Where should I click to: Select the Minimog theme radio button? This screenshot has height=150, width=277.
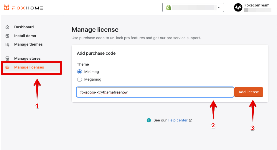pos(80,72)
